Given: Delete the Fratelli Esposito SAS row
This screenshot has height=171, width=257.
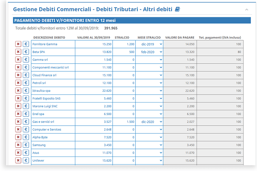Looking at the screenshot, I should (18, 98).
